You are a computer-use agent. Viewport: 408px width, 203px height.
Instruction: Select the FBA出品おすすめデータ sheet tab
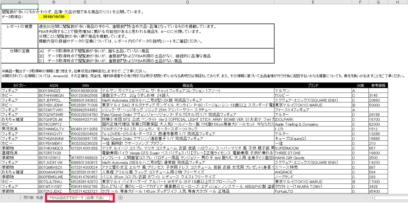(x=77, y=197)
